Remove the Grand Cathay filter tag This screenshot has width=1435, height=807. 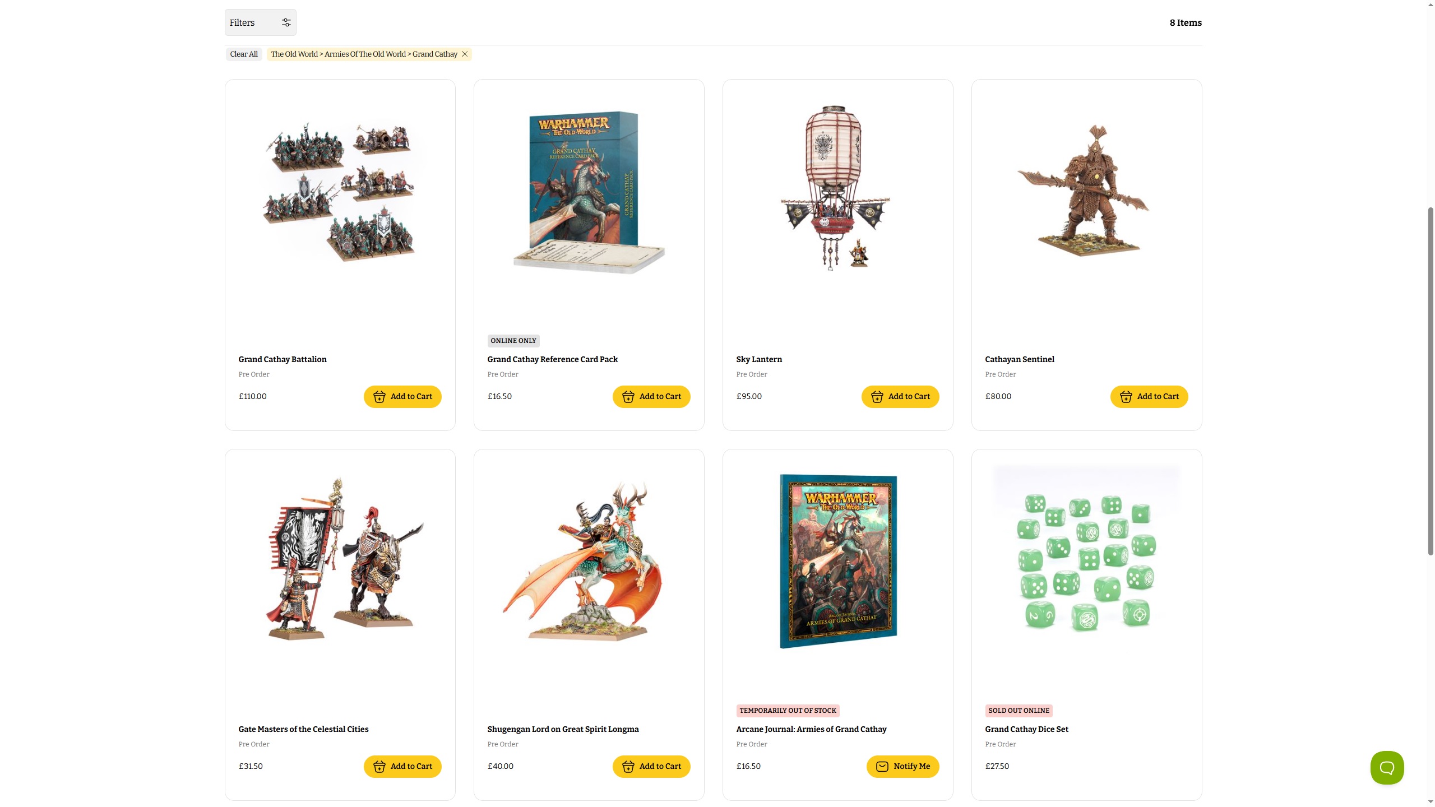point(465,54)
